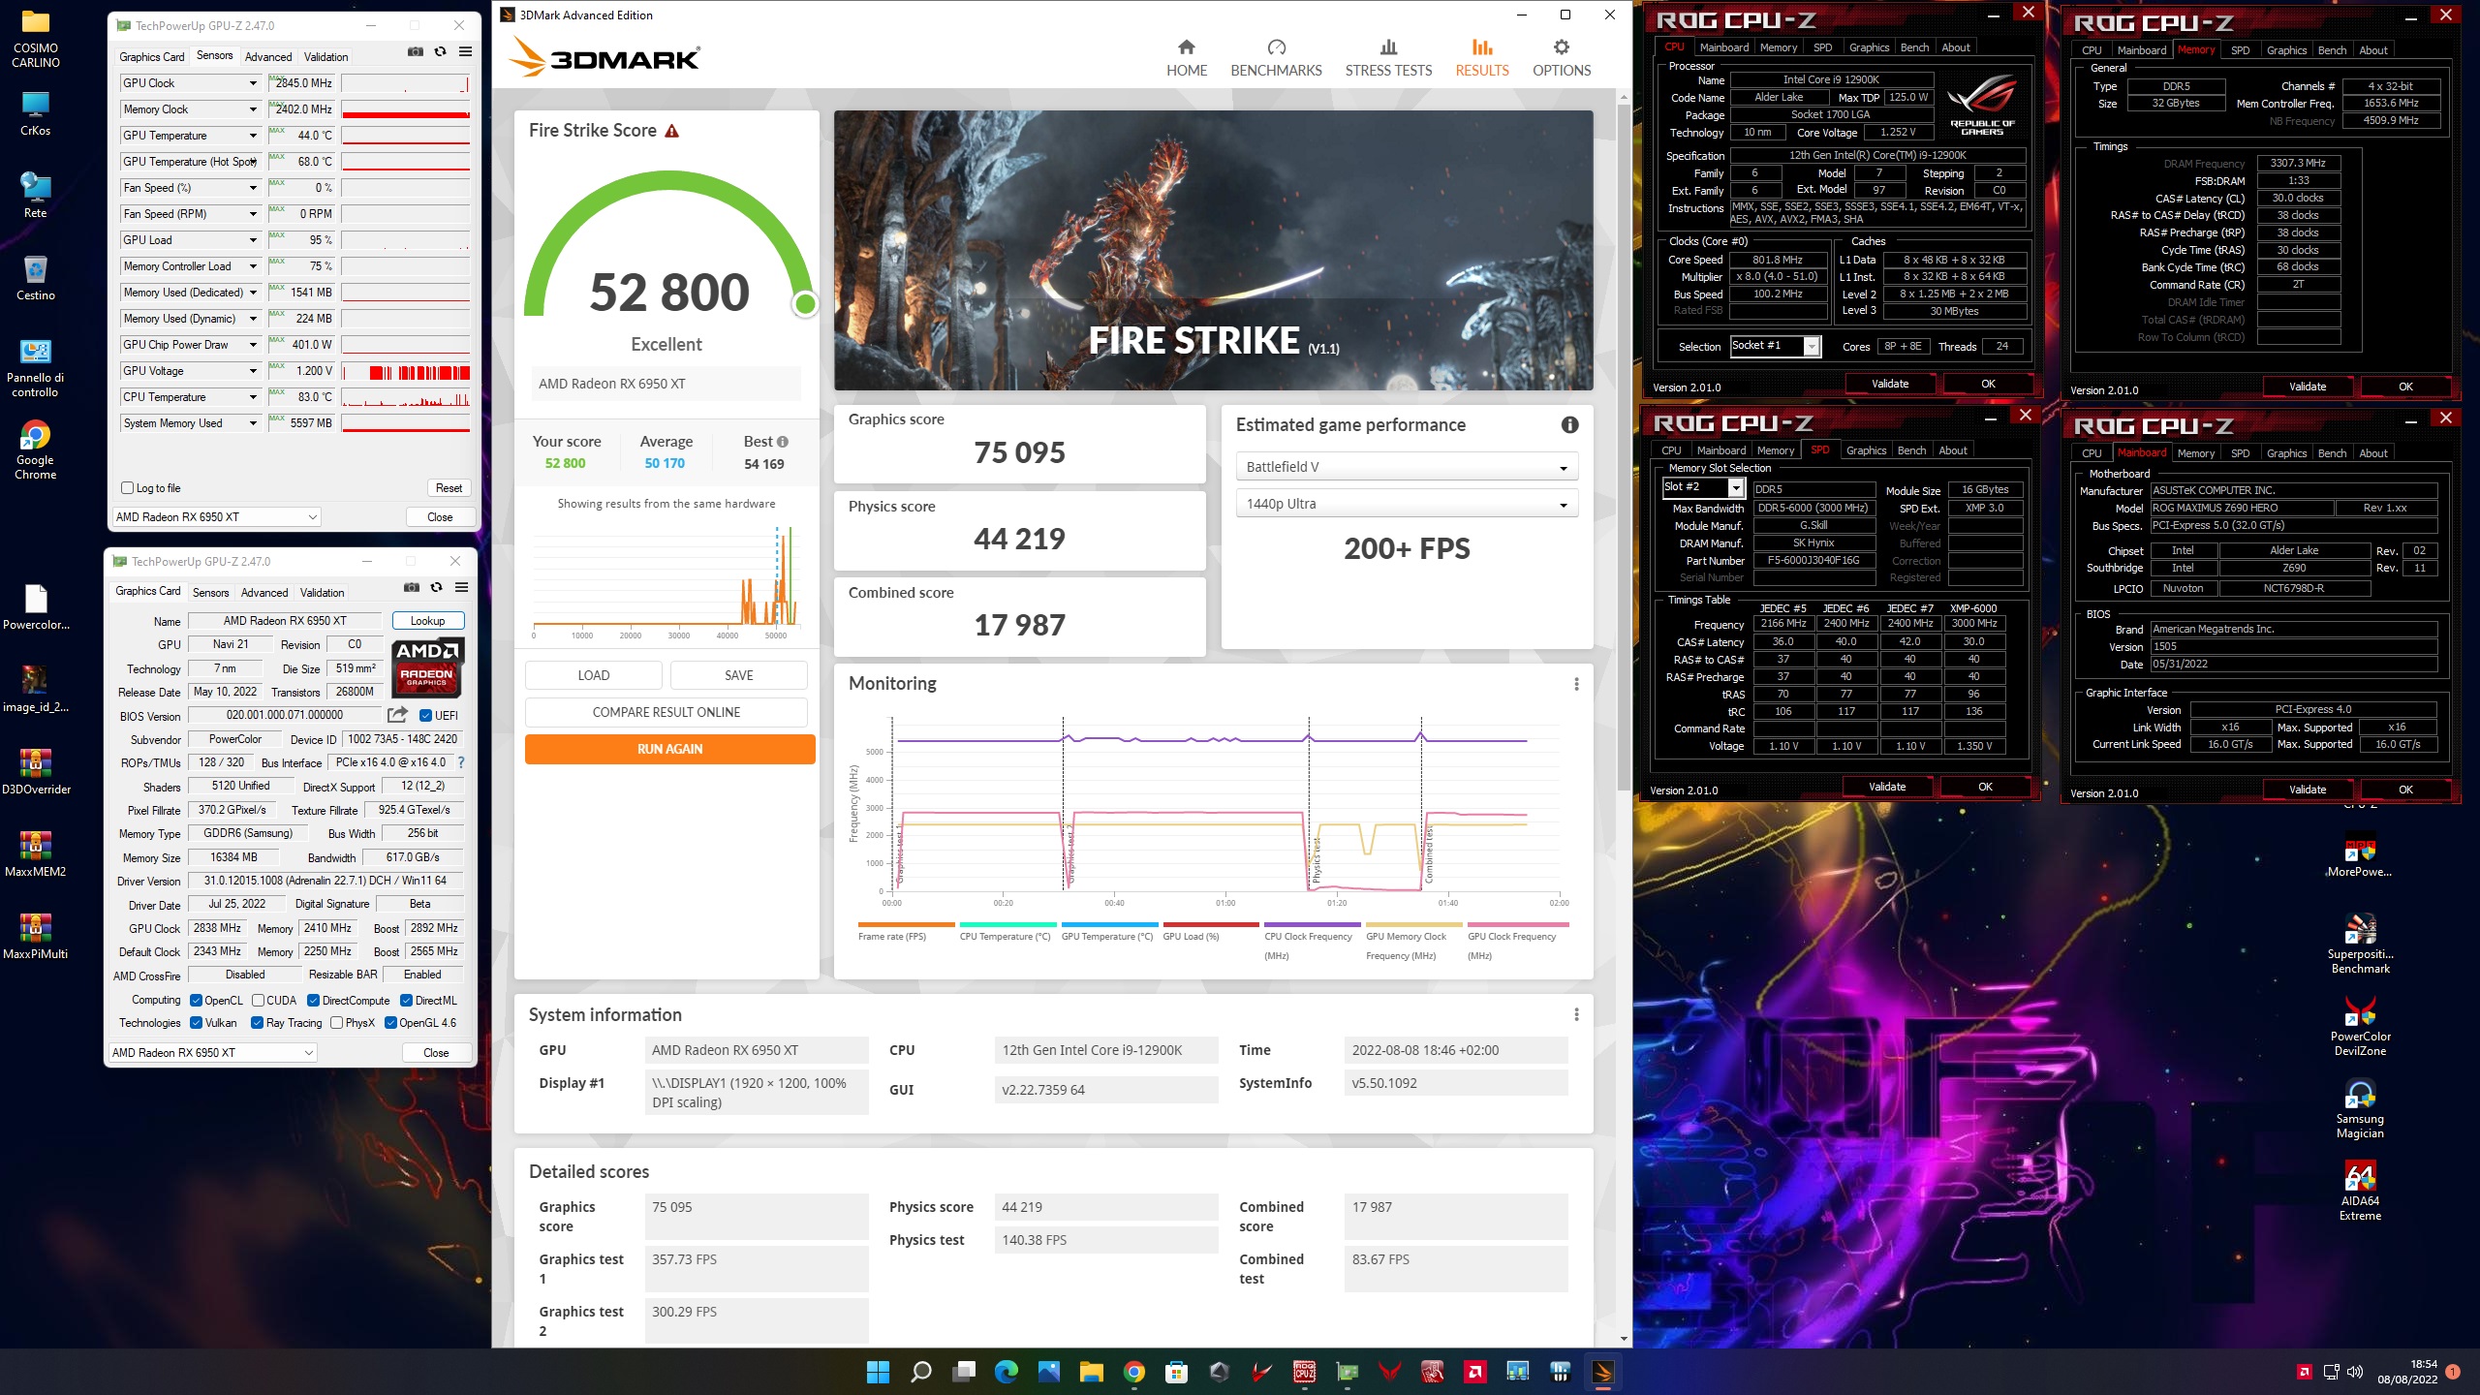
Task: Open Graphics tab in bottom-right CPU-Z window
Action: (x=2286, y=453)
